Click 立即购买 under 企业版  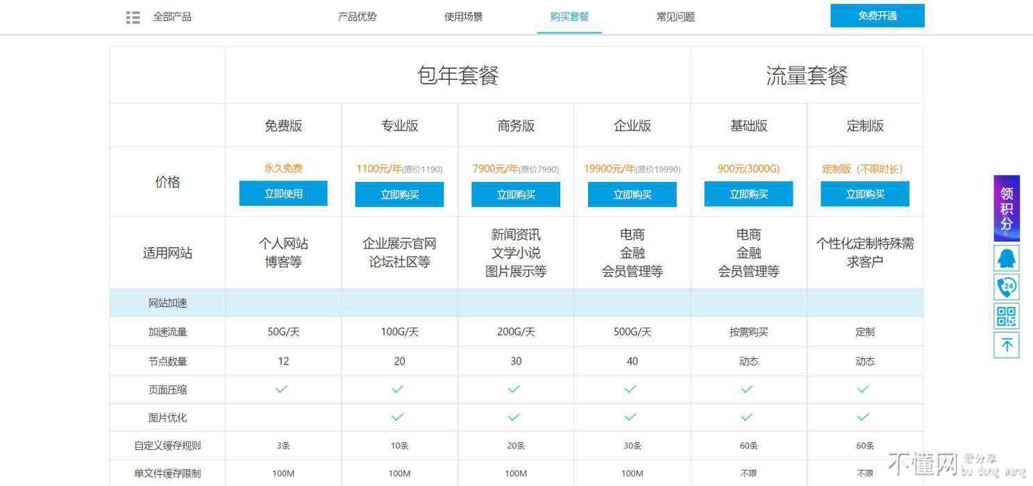click(632, 194)
